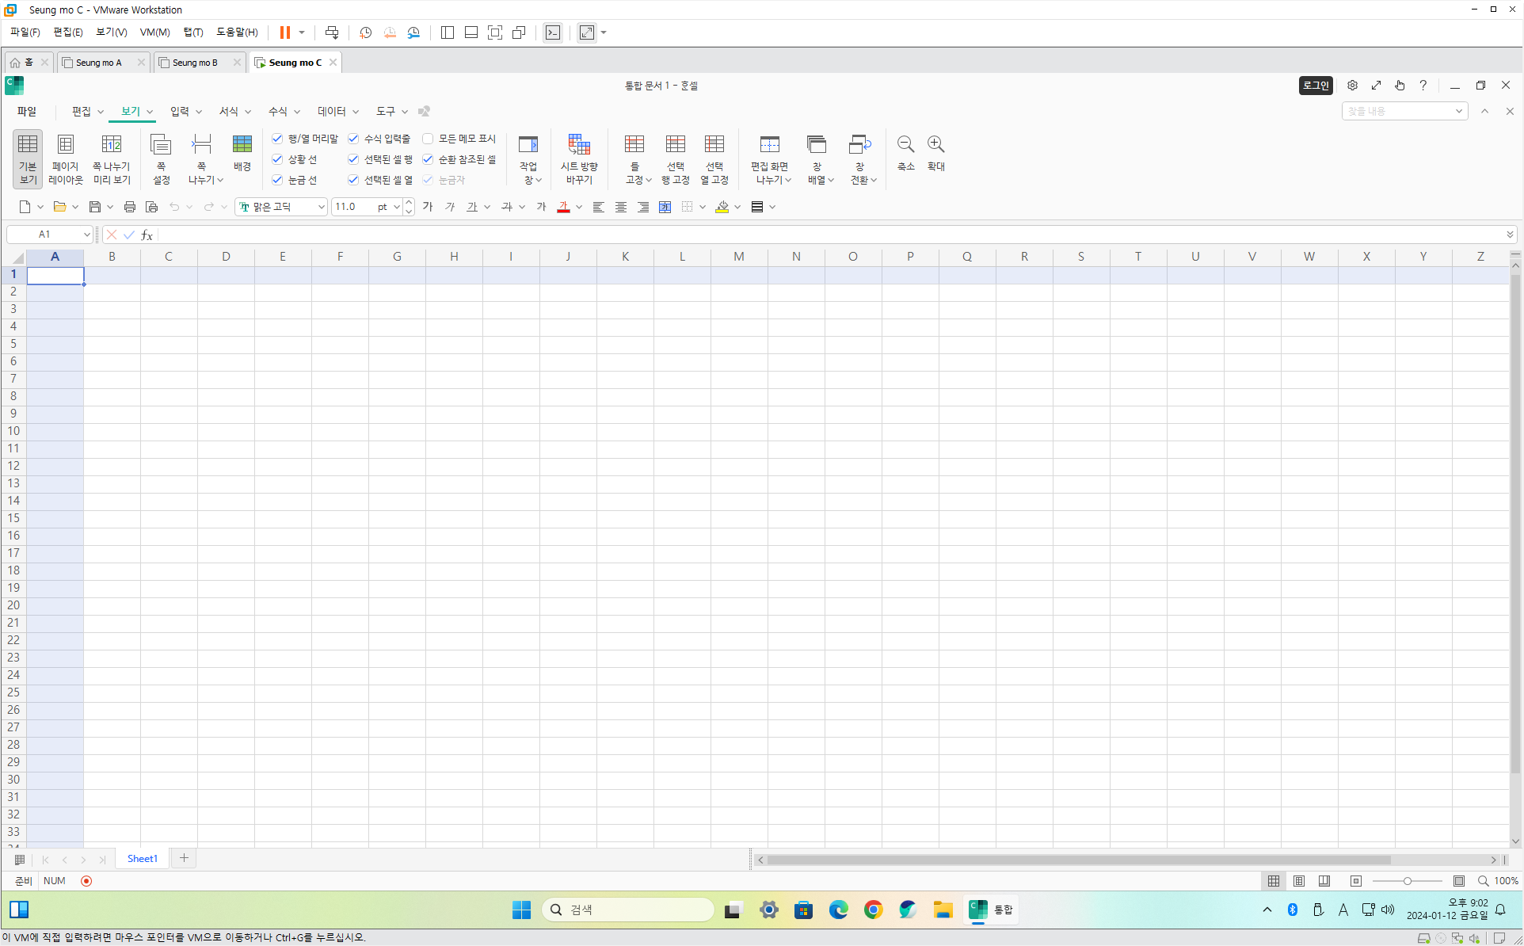This screenshot has height=946, width=1524.
Task: Add a new sheet with plus button
Action: pyautogui.click(x=184, y=858)
